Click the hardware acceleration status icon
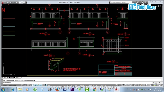 tap(155, 85)
